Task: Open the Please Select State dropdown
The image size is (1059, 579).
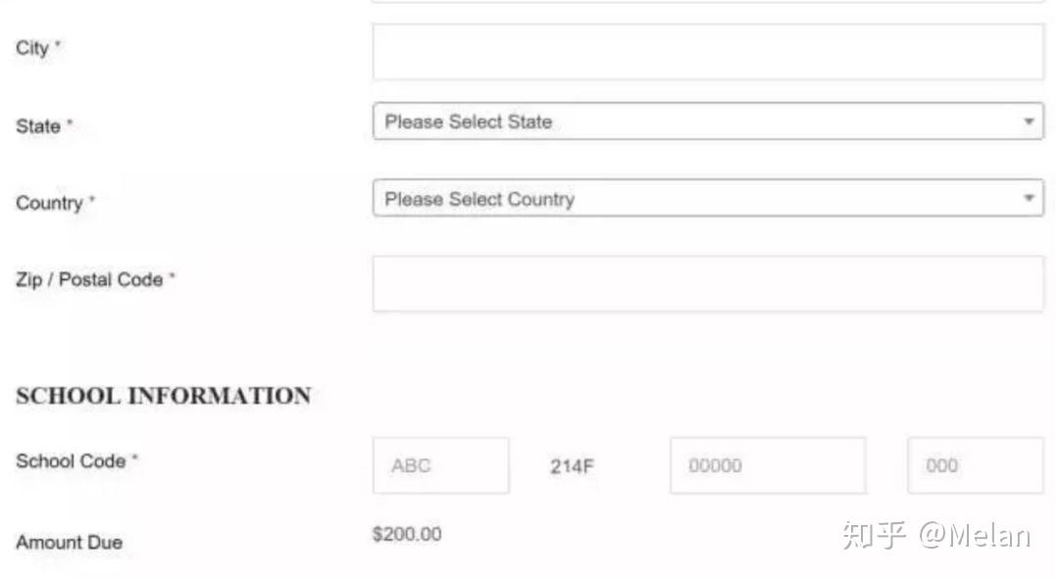Action: [x=707, y=122]
